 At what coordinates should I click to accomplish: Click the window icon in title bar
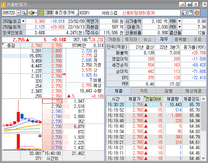tap(3, 5)
